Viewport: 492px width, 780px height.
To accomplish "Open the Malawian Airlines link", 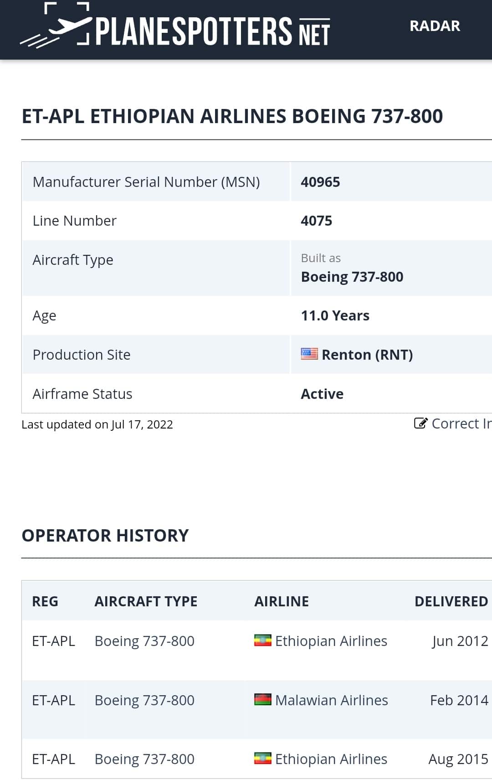I will point(332,700).
